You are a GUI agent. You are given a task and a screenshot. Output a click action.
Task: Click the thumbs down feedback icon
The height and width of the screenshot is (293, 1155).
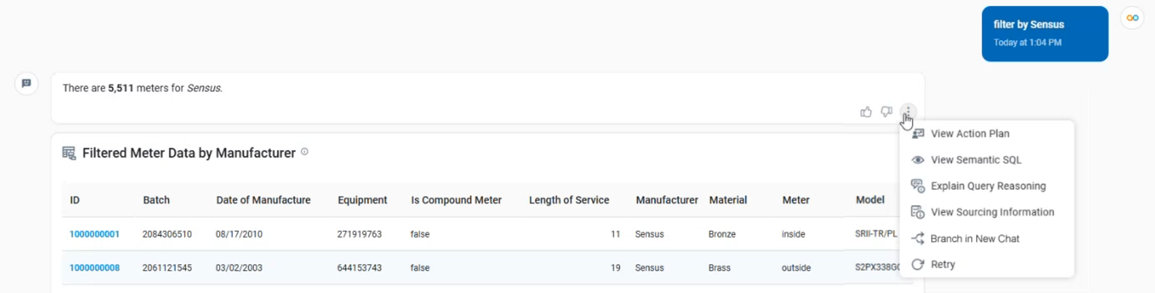coord(886,112)
